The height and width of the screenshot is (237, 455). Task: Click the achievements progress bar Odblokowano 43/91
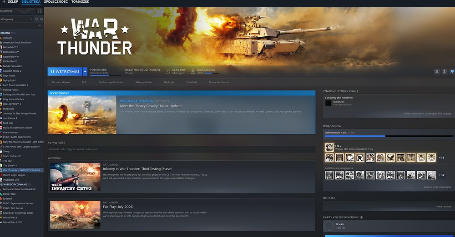click(x=389, y=134)
